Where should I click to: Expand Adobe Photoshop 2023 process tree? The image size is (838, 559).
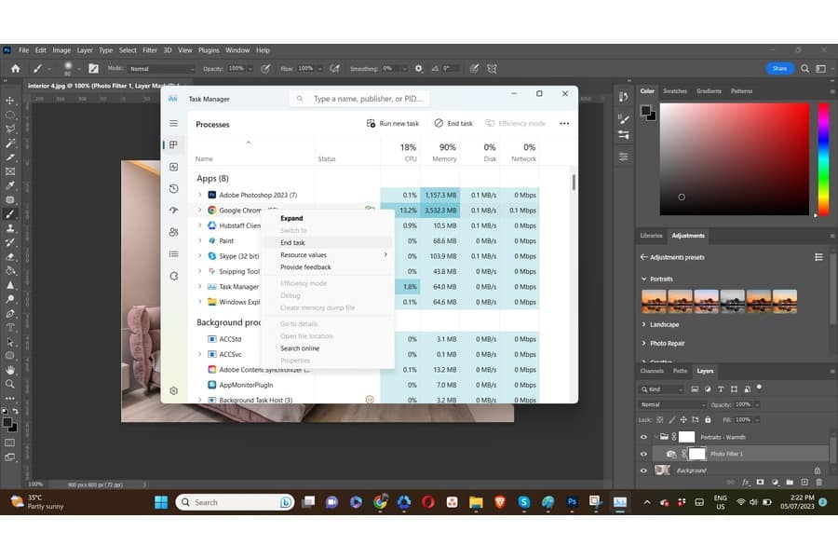tap(199, 195)
